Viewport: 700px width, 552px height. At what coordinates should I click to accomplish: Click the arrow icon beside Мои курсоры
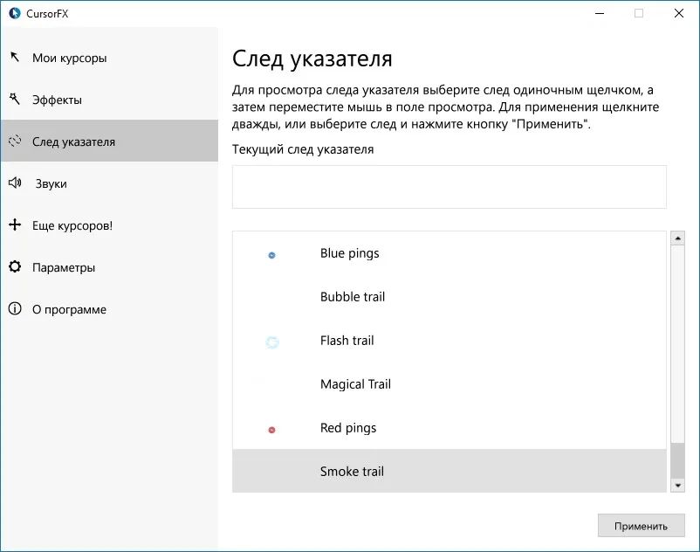[15, 57]
